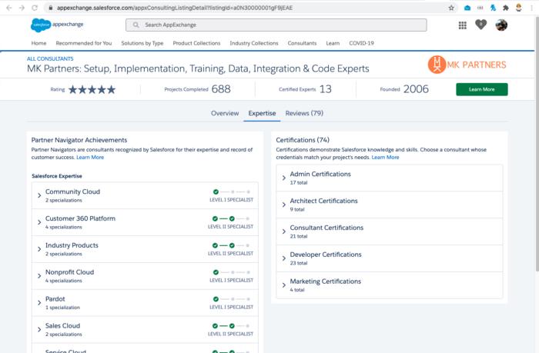Open the user profile avatar
The height and width of the screenshot is (353, 539).
(x=501, y=25)
